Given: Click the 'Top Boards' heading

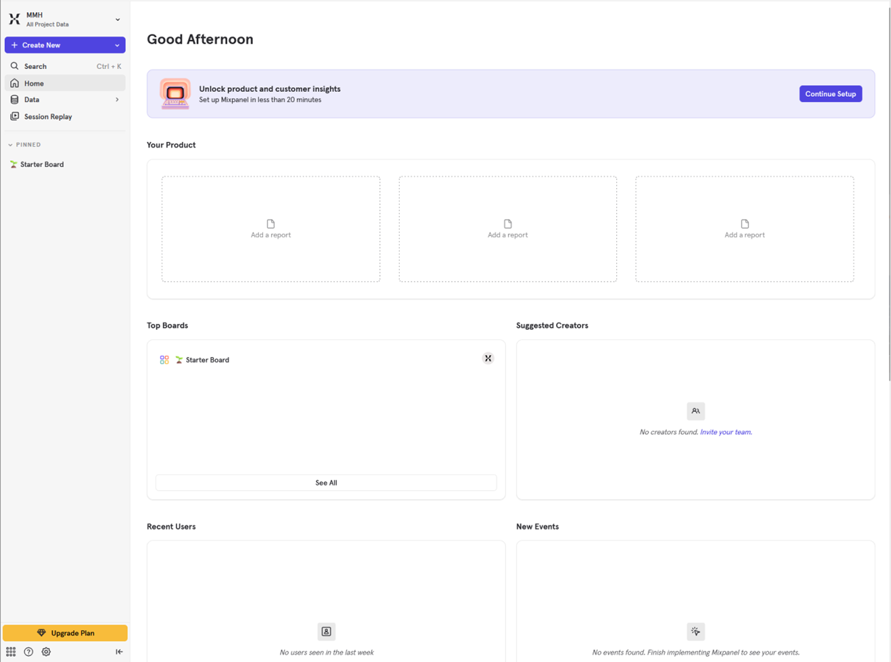Looking at the screenshot, I should pos(167,325).
